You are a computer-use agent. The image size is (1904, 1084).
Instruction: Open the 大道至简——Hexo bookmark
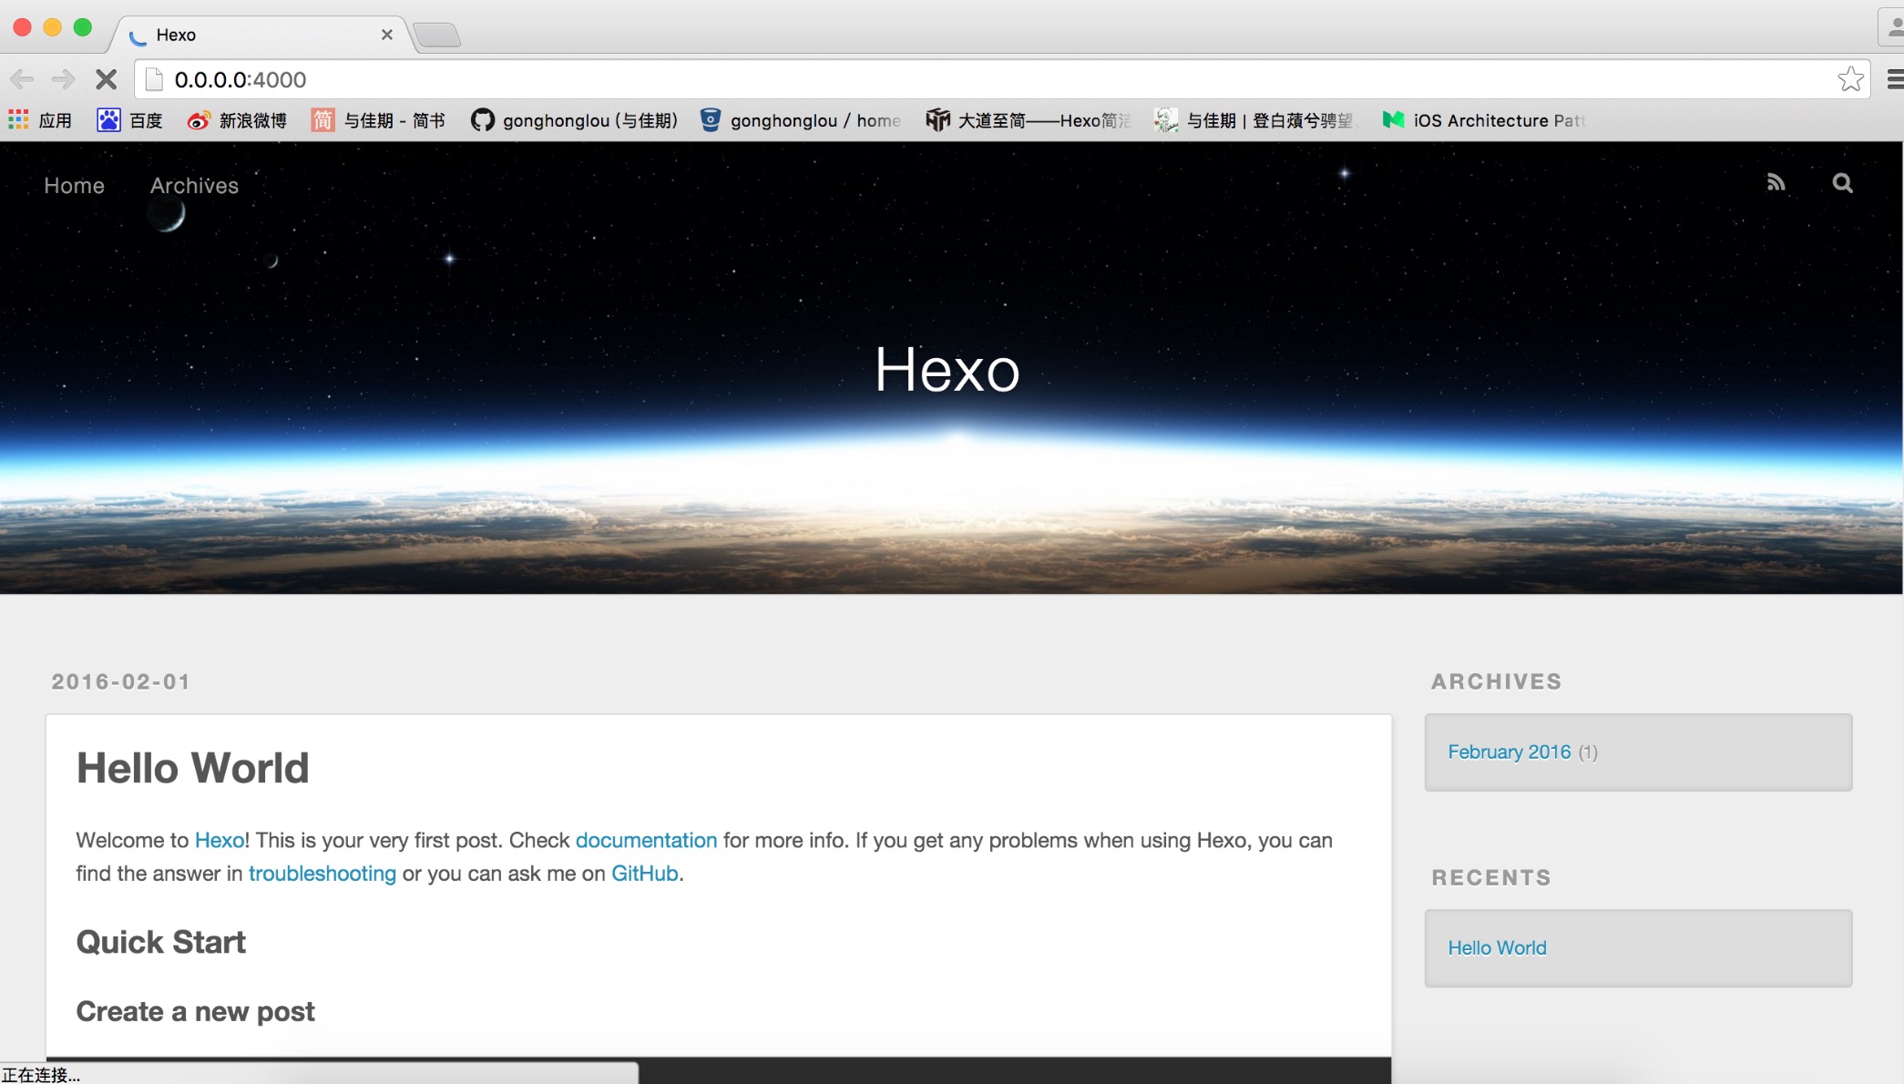click(x=1029, y=120)
